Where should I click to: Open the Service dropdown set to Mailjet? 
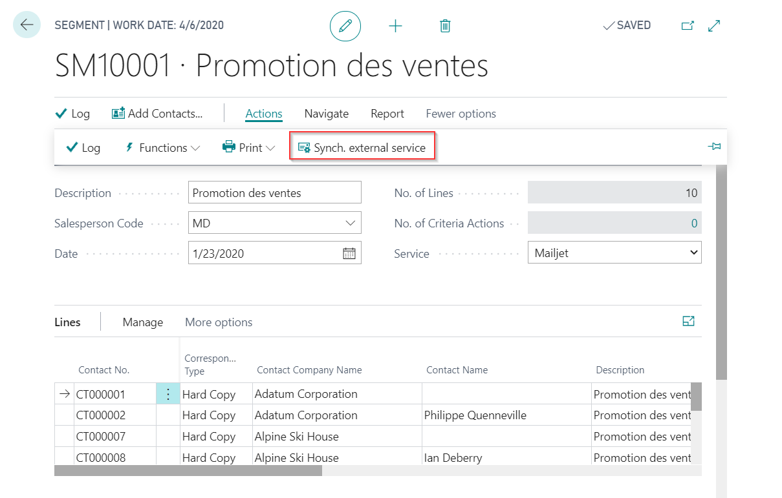pyautogui.click(x=614, y=253)
